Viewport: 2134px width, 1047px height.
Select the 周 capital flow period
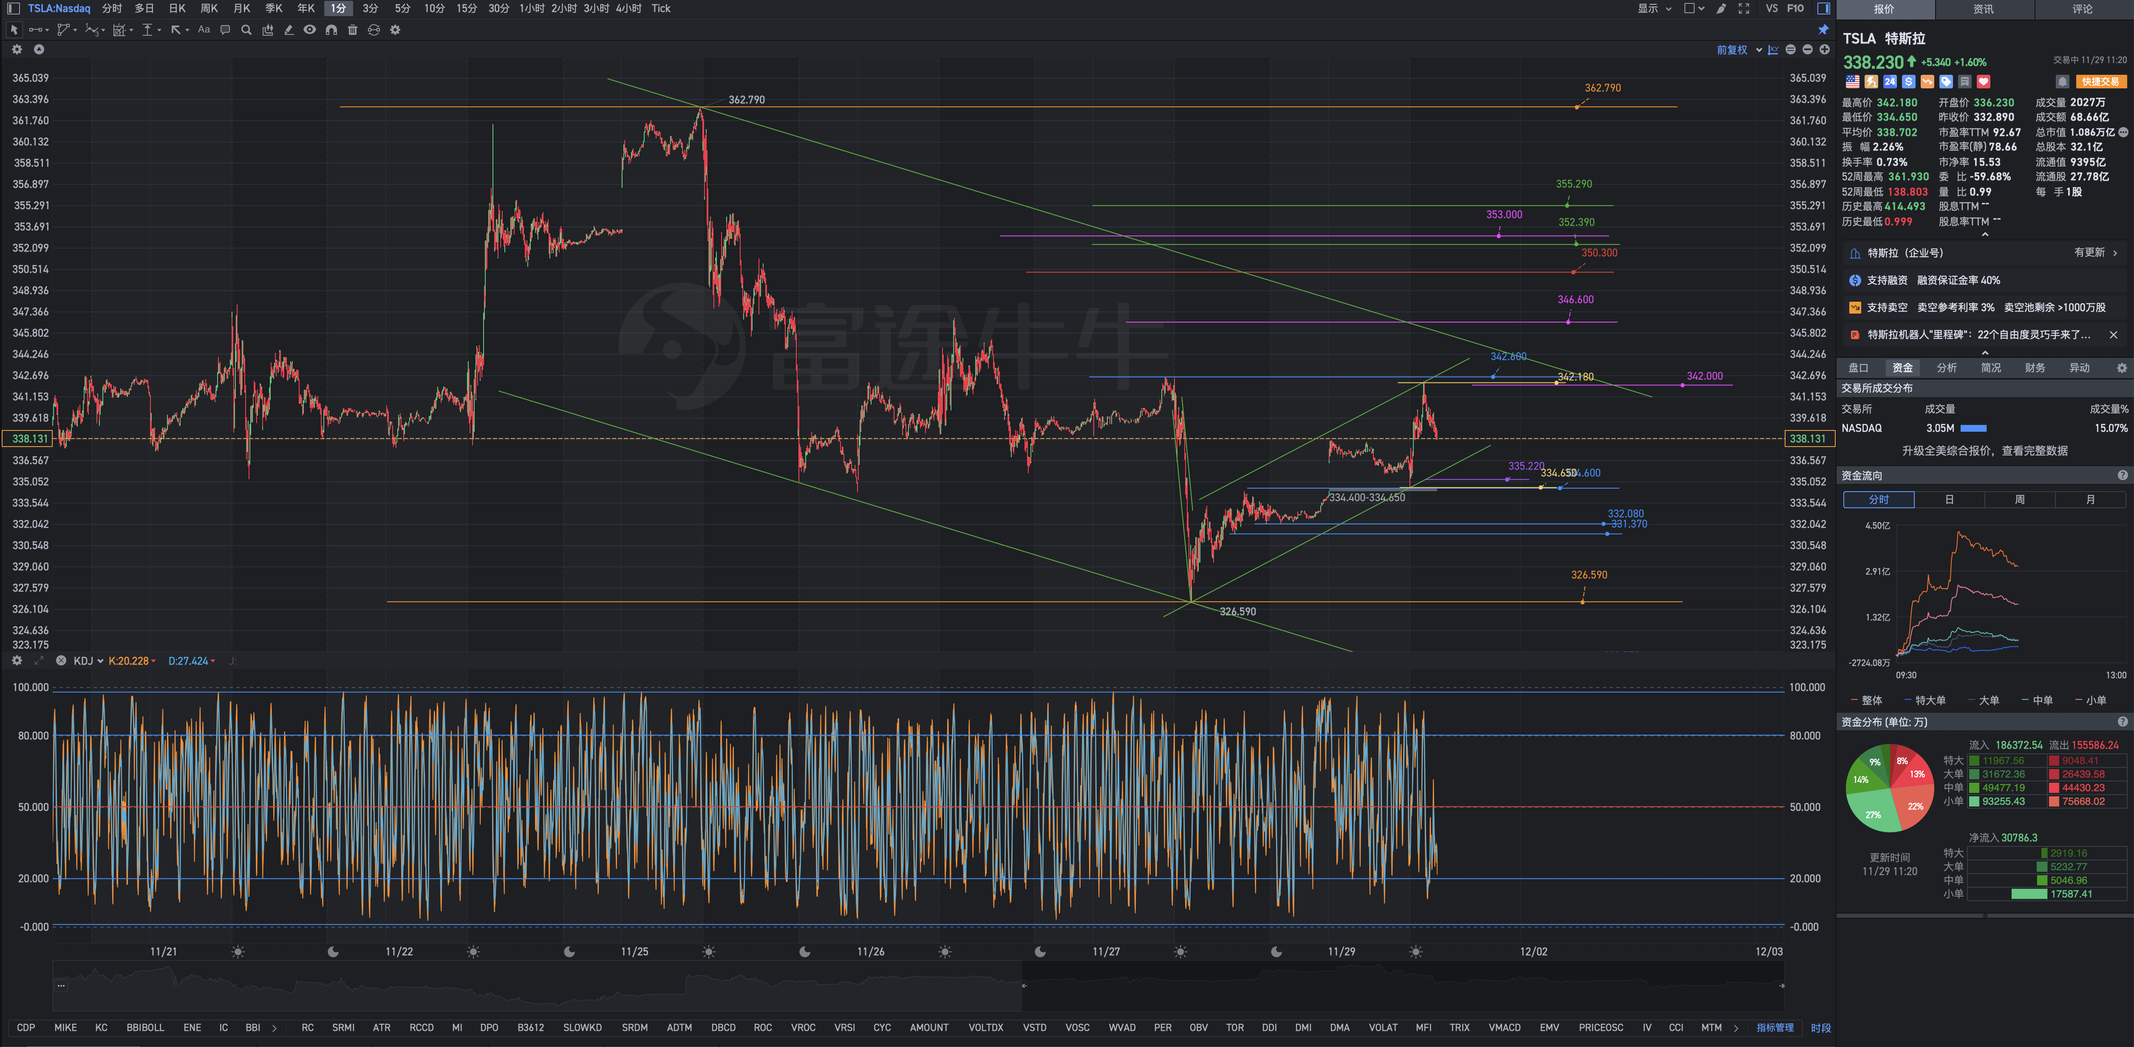click(2020, 499)
